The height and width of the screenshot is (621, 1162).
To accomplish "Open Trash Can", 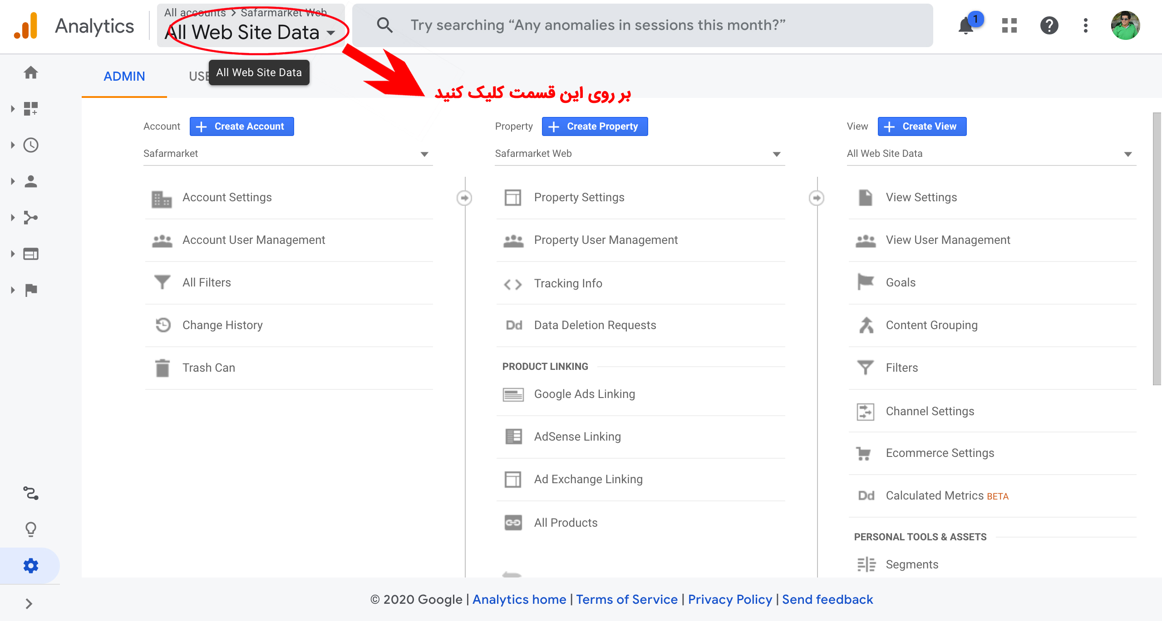I will [289, 368].
